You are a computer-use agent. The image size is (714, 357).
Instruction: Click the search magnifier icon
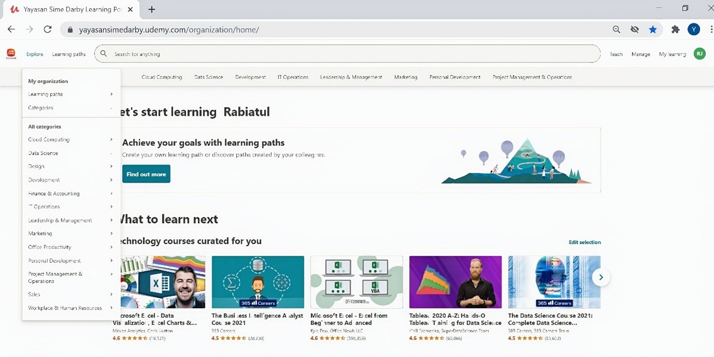point(104,54)
